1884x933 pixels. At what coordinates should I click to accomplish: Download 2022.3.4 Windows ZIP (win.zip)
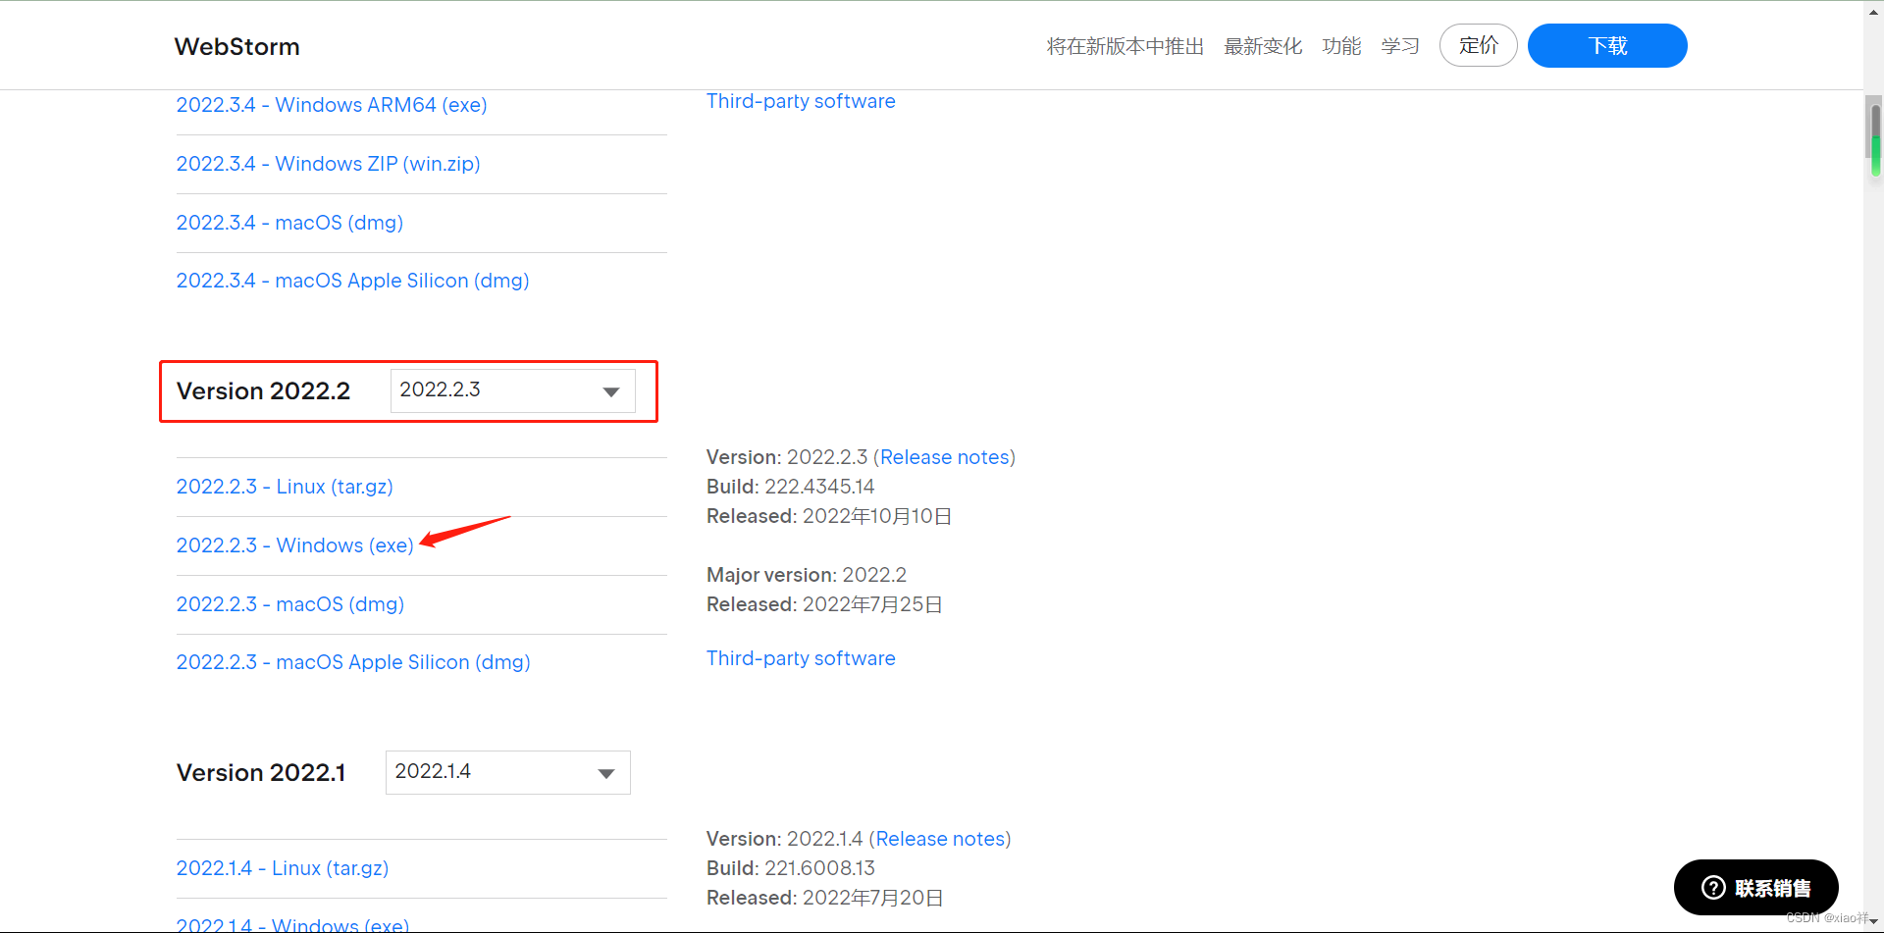click(x=328, y=164)
